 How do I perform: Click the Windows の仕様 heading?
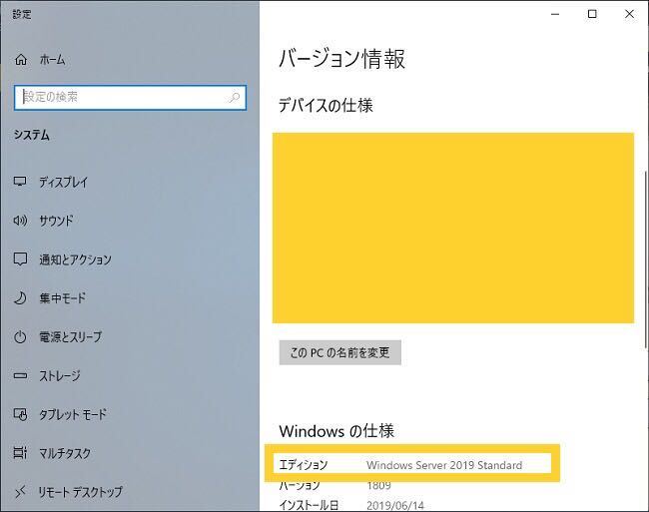(336, 431)
